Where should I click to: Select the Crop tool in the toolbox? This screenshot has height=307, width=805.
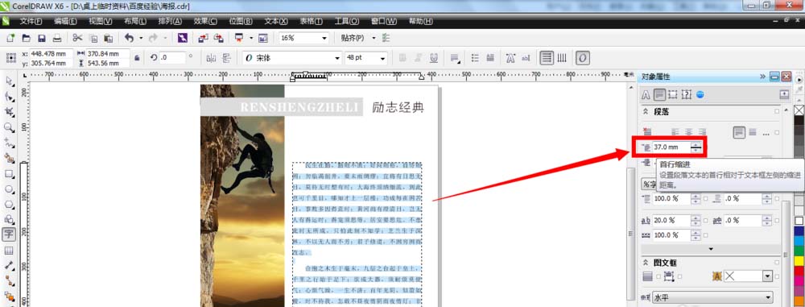(9, 112)
